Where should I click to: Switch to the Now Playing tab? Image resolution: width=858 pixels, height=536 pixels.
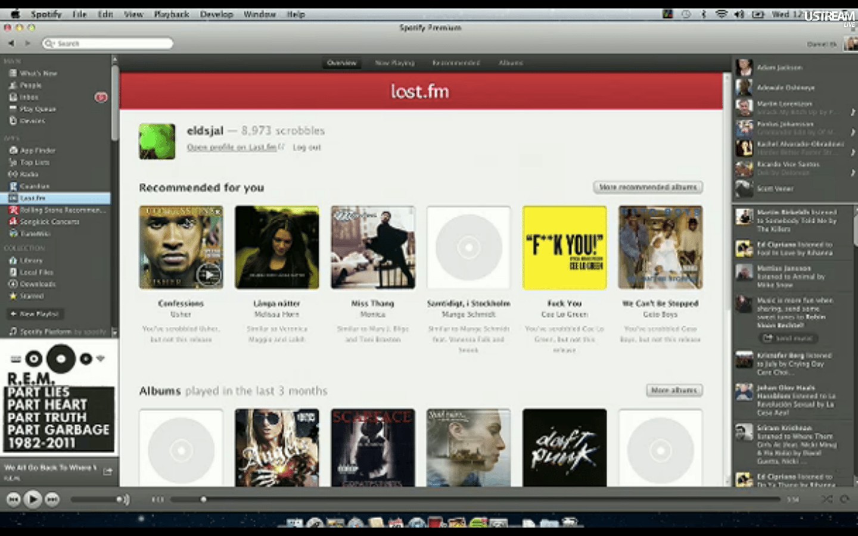[x=394, y=63]
